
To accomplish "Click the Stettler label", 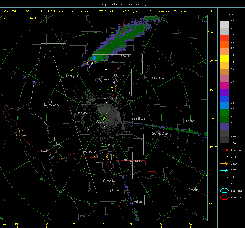I will [x=159, y=78].
